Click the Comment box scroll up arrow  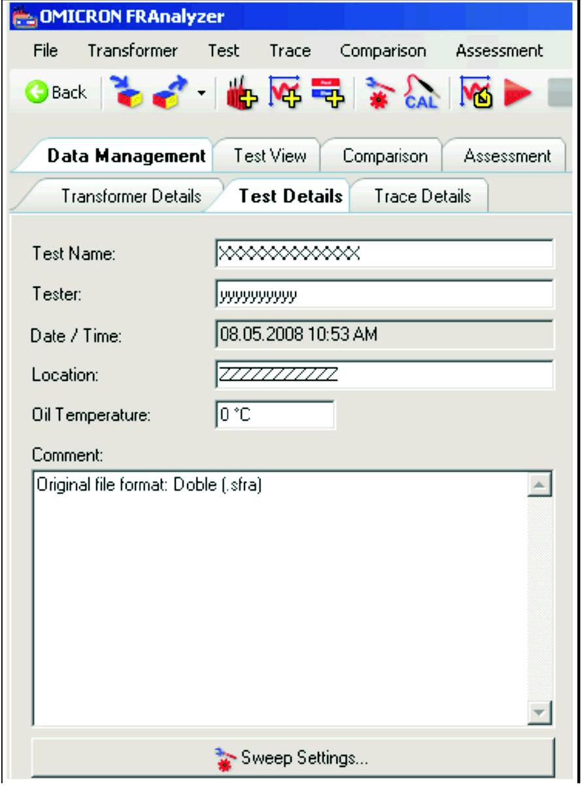(539, 485)
